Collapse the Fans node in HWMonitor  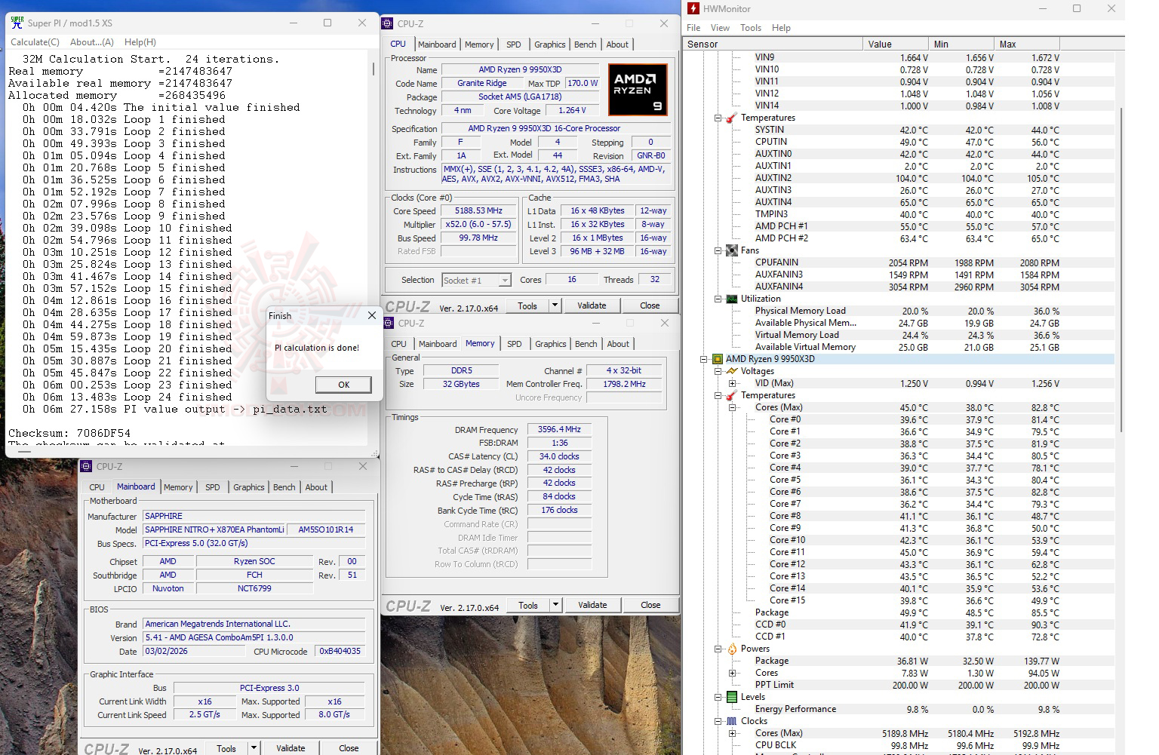tap(718, 250)
